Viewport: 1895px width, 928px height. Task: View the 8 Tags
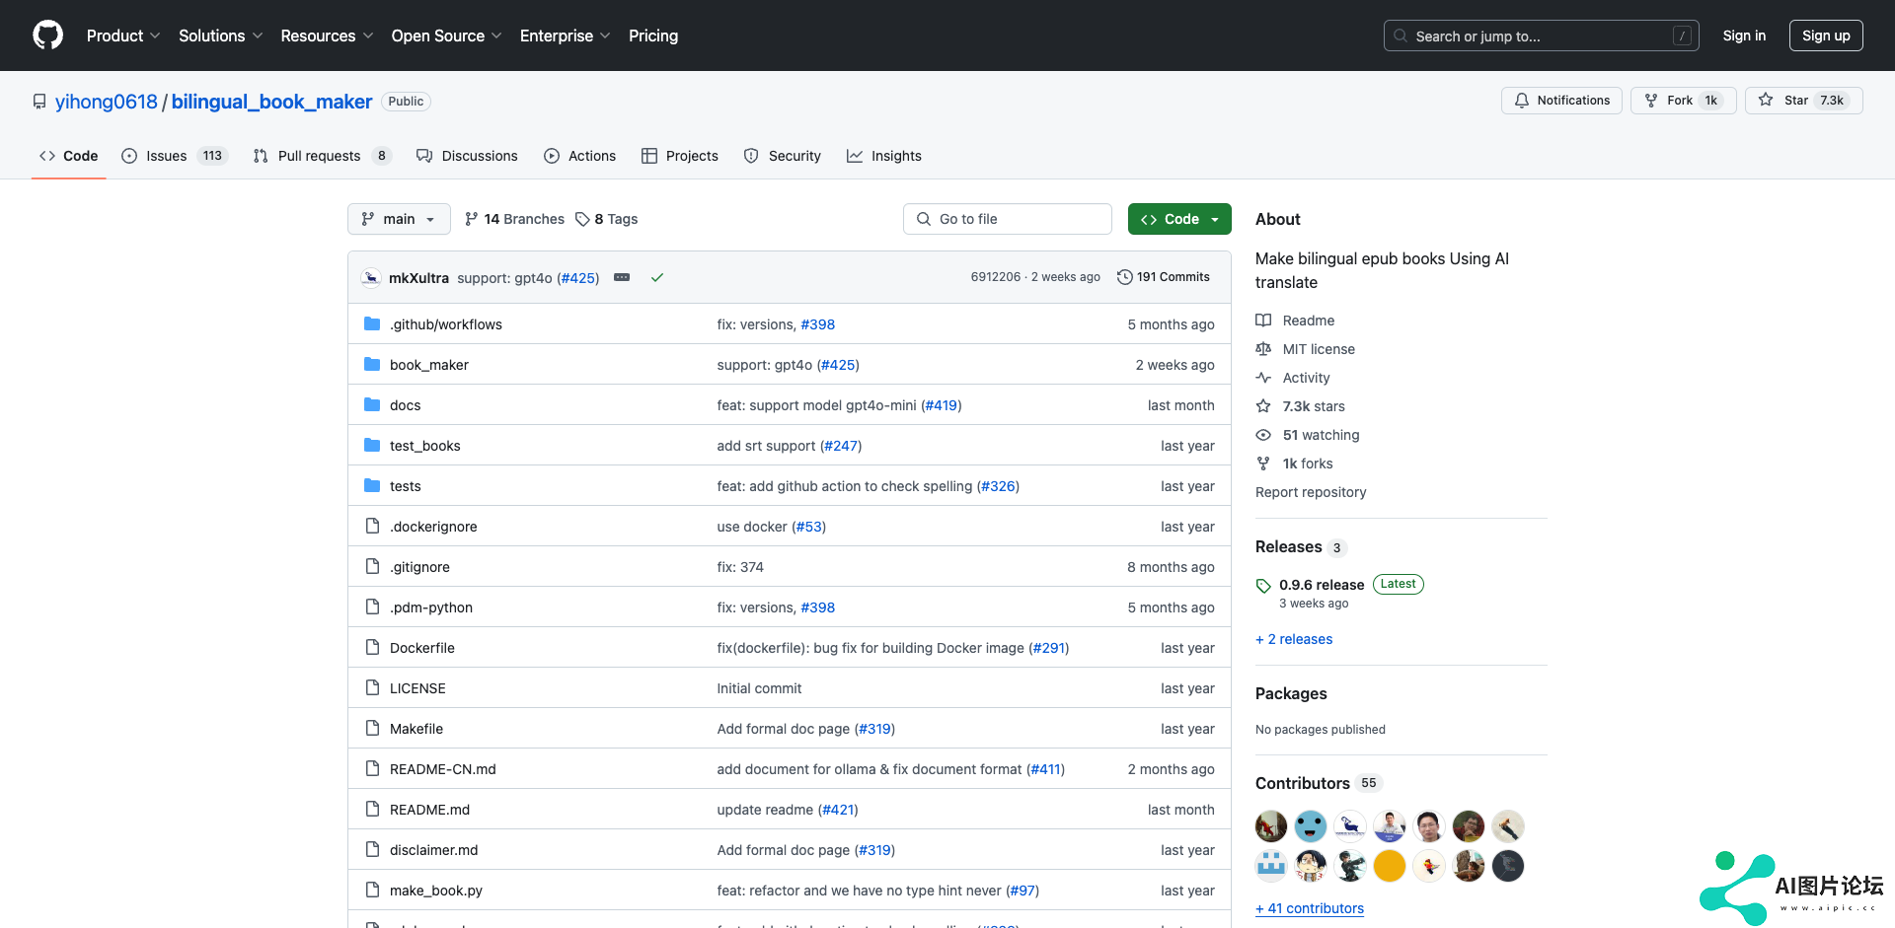607,219
